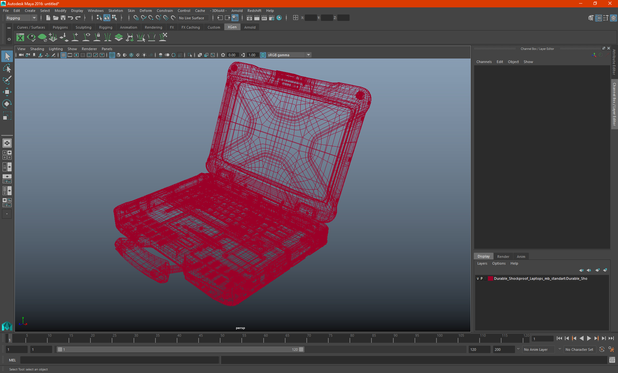Screen dimensions: 618x373
Task: Switch to the Polygons shelf tab
Action: (60, 27)
